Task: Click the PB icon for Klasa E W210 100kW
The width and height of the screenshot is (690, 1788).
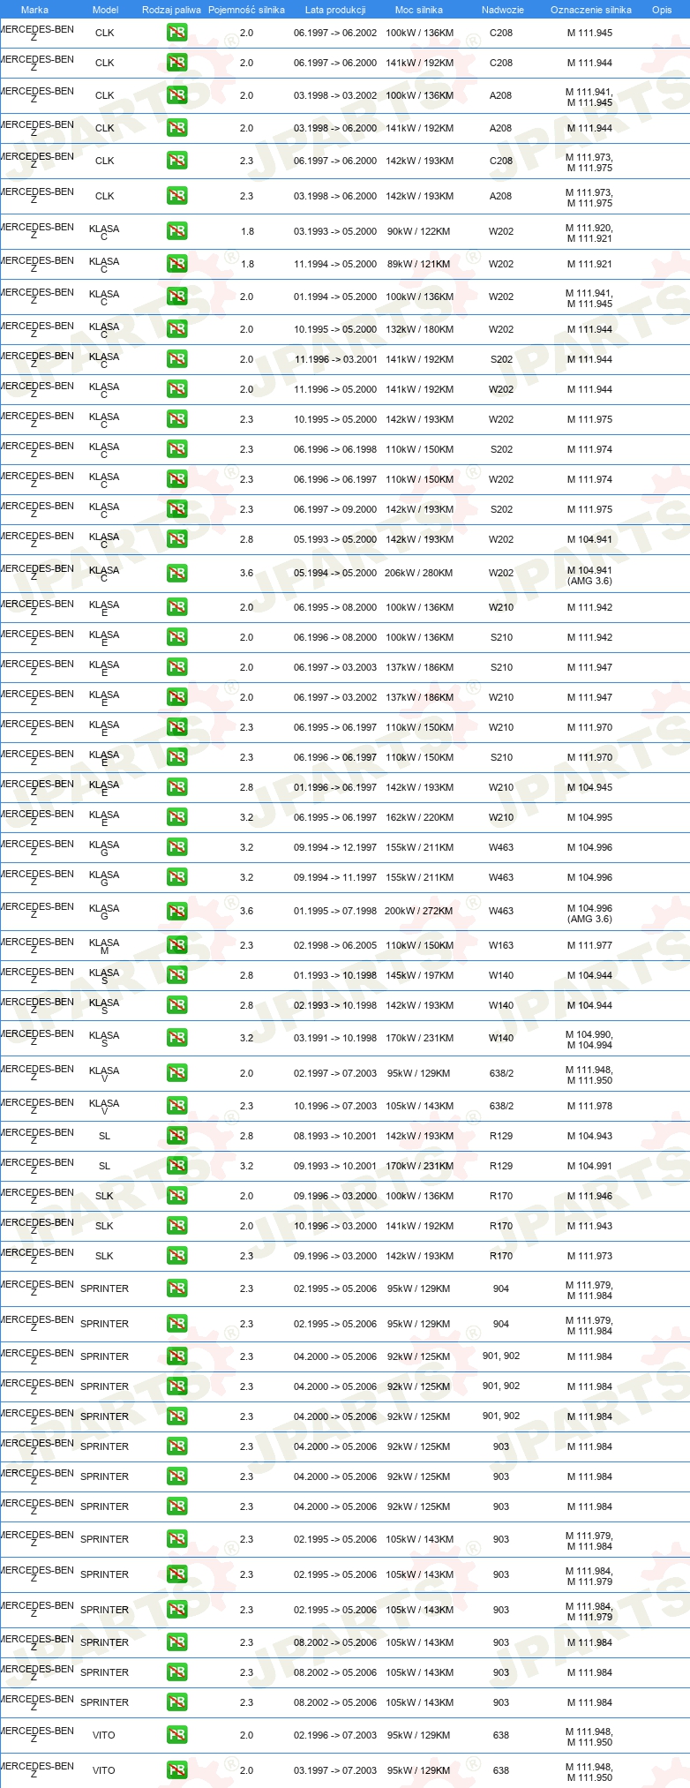Action: (x=176, y=607)
